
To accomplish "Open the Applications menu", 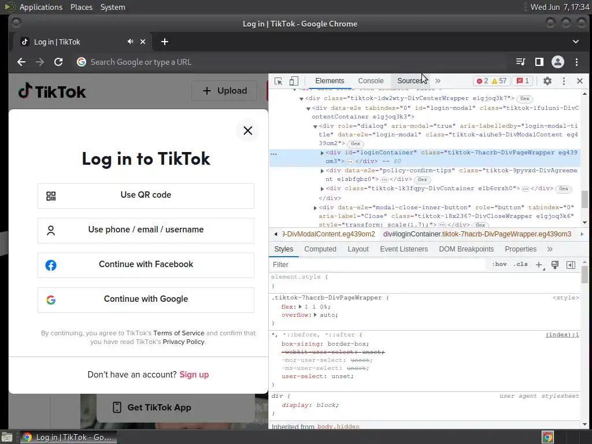I will pos(41,7).
